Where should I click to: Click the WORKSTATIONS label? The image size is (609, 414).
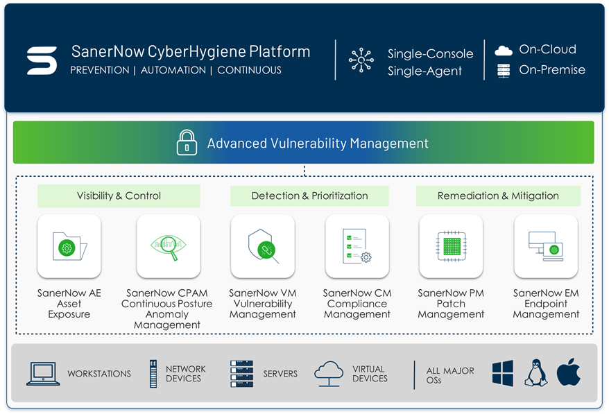99,374
